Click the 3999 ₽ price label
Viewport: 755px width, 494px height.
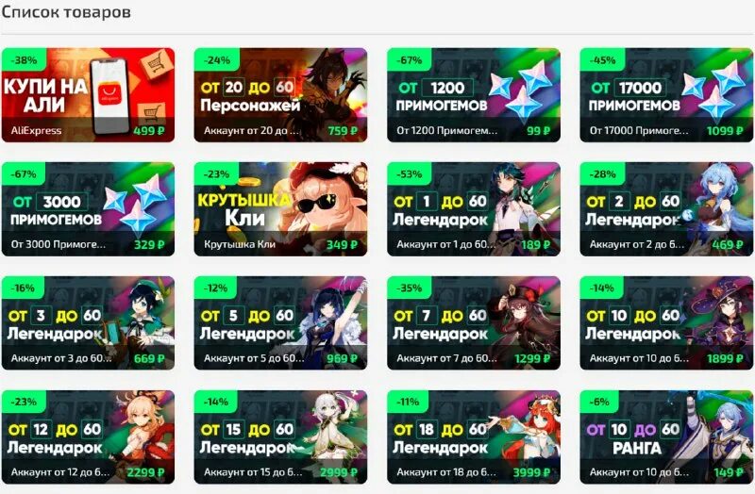(x=531, y=472)
